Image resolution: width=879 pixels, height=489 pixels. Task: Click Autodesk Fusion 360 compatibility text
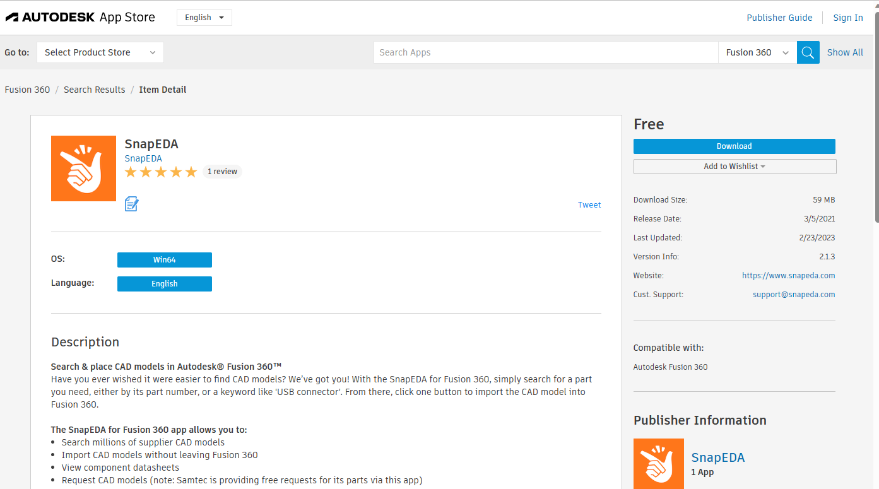tap(671, 367)
